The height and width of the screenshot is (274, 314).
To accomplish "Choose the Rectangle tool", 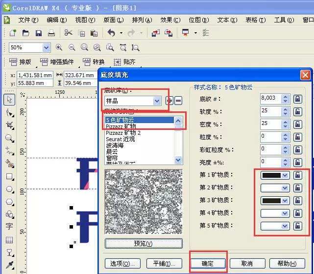I will (x=9, y=176).
